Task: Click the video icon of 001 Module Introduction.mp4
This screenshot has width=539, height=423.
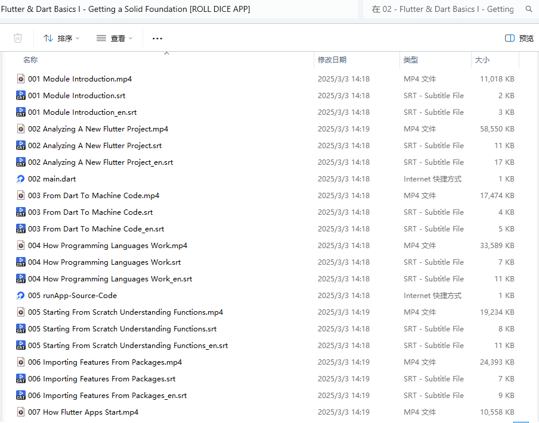Action: coord(21,79)
